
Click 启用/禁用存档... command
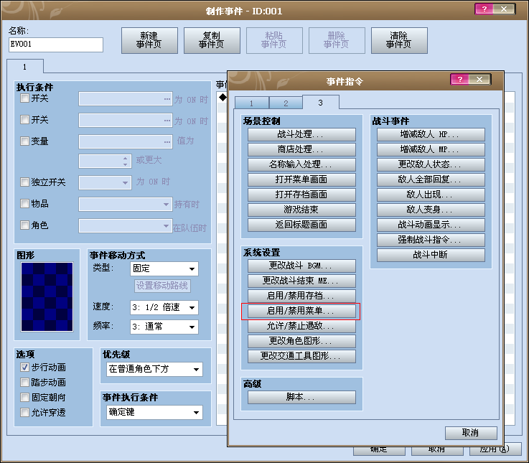coord(301,296)
